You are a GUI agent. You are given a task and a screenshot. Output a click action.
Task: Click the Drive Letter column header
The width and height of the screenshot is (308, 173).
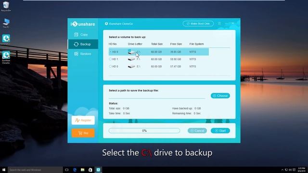click(135, 44)
